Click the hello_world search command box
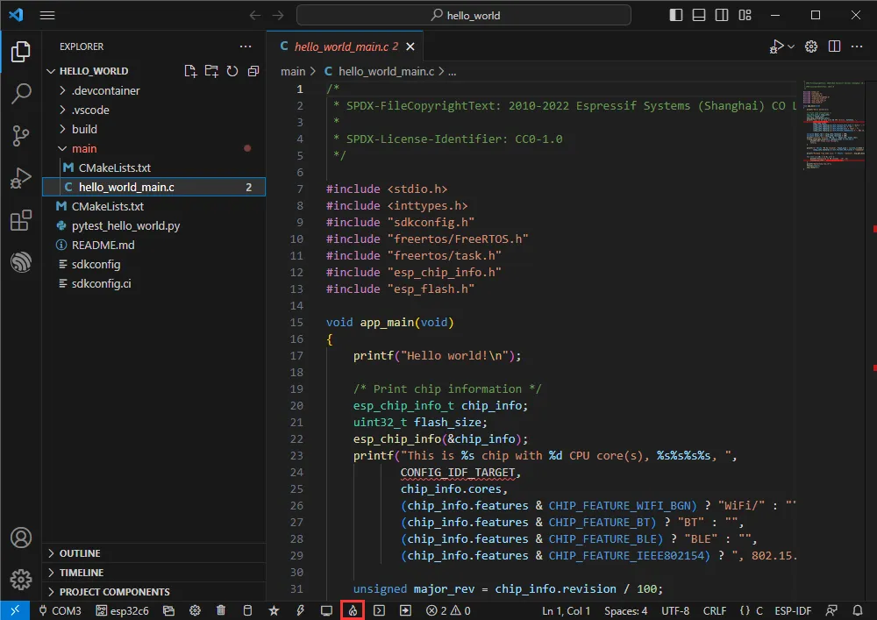877x620 pixels. tap(463, 15)
